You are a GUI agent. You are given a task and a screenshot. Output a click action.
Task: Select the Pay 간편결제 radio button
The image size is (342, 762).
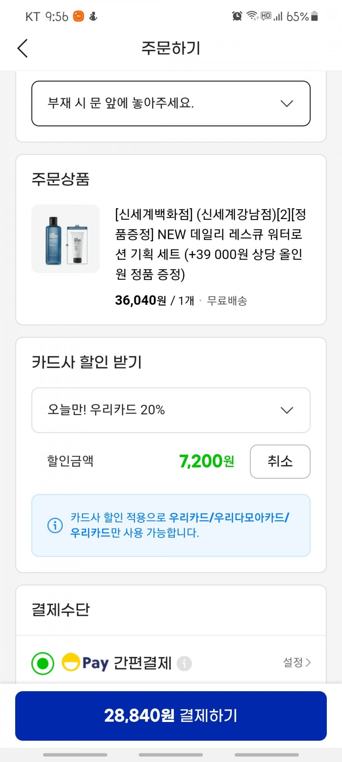(x=43, y=663)
